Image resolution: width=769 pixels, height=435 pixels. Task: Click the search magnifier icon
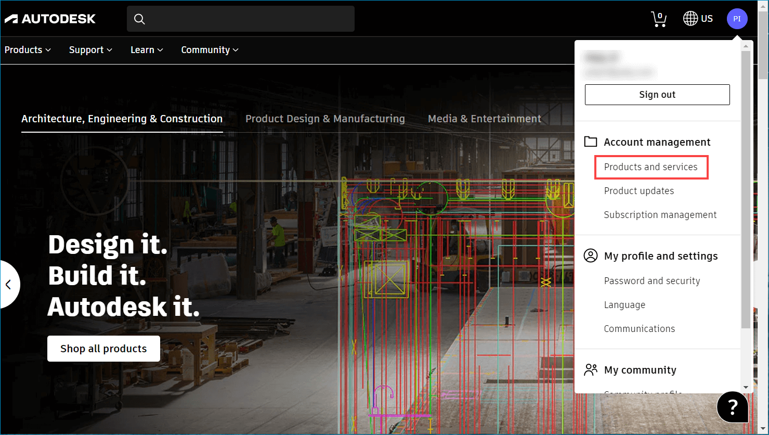139,19
